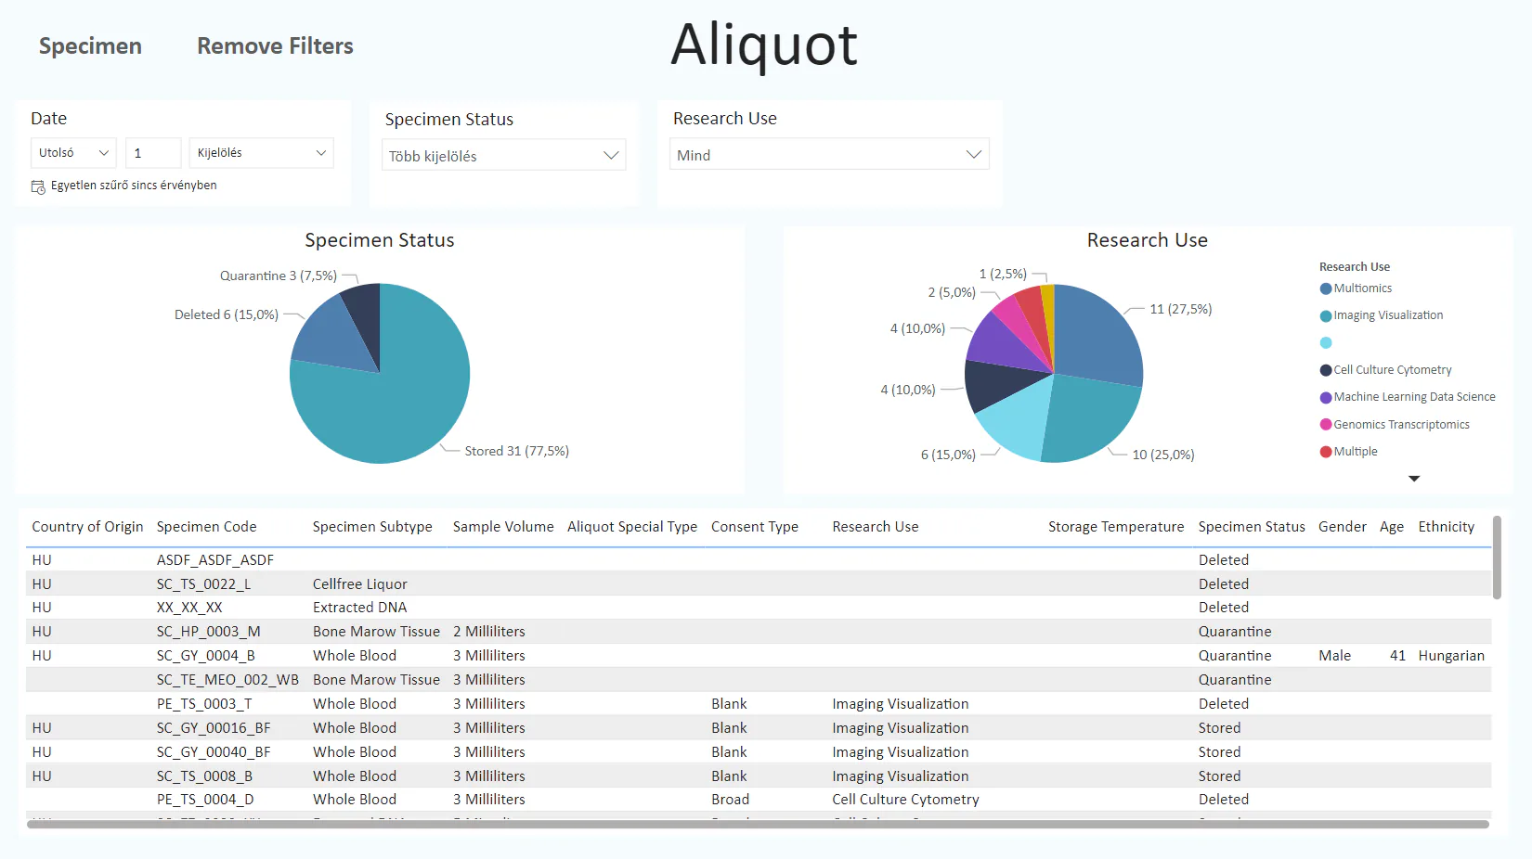The height and width of the screenshot is (859, 1532).
Task: Sort by Ethnicity column header
Action: tap(1447, 527)
